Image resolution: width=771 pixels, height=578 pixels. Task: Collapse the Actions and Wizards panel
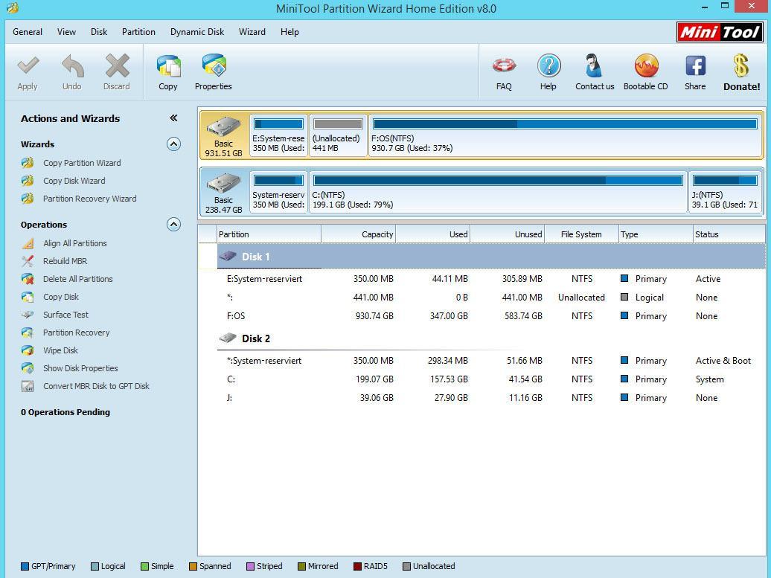point(173,118)
